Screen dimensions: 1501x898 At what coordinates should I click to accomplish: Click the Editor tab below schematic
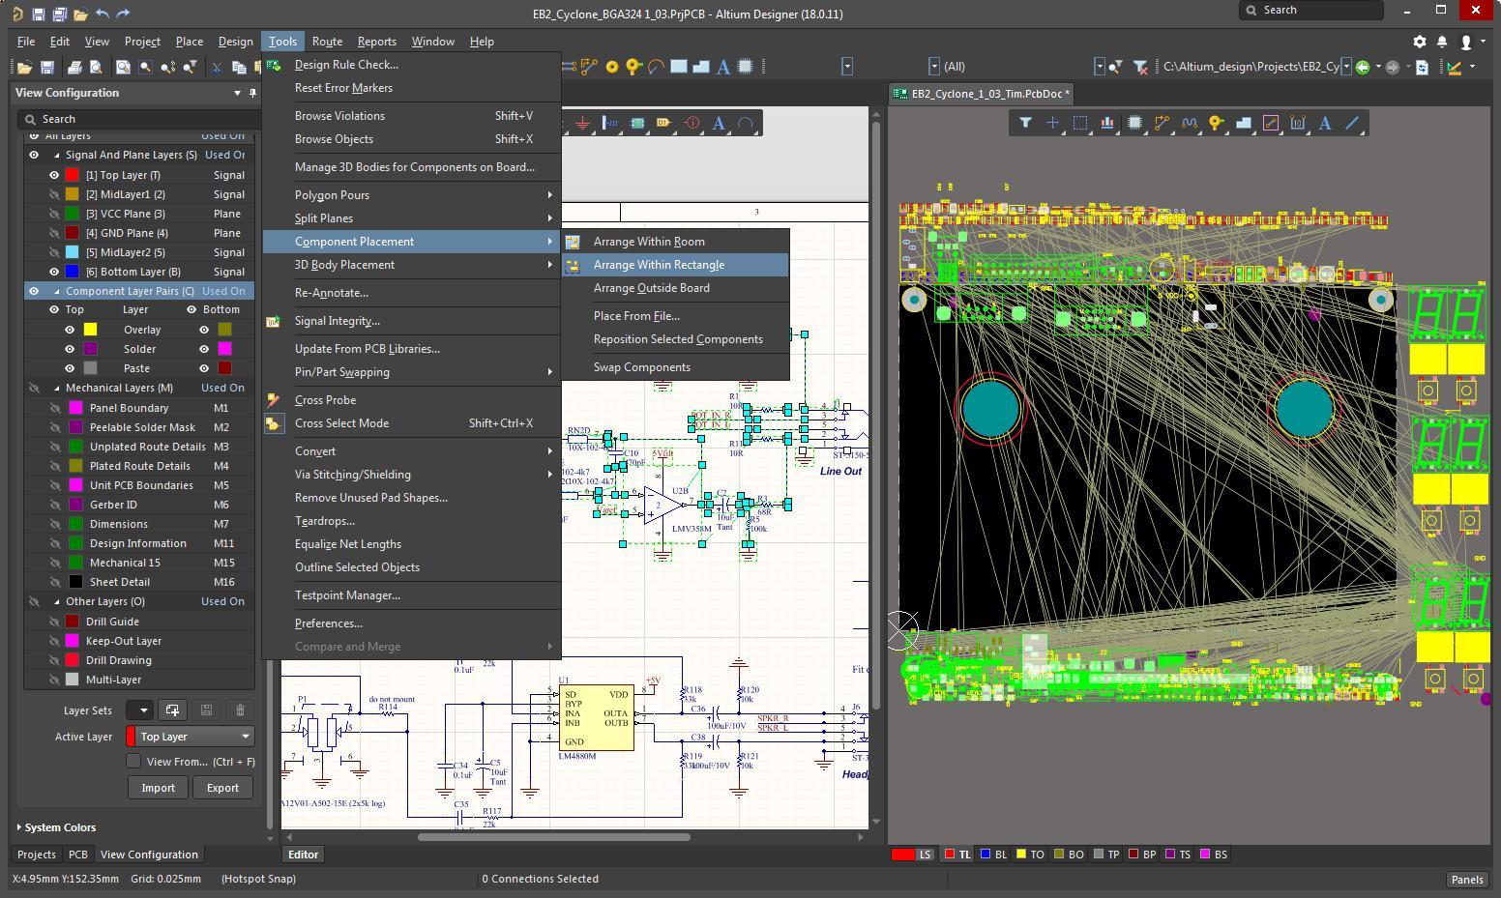(x=303, y=855)
